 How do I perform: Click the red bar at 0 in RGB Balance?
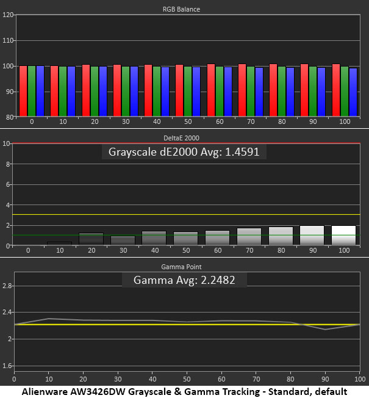(23, 91)
